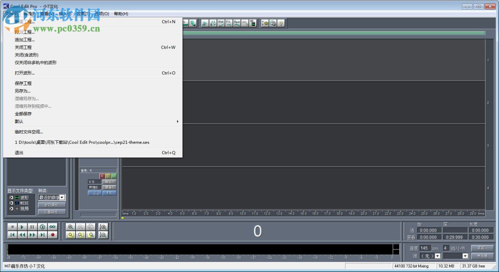The image size is (499, 272).
Task: Select 追加工程... menu entry
Action: click(93, 40)
